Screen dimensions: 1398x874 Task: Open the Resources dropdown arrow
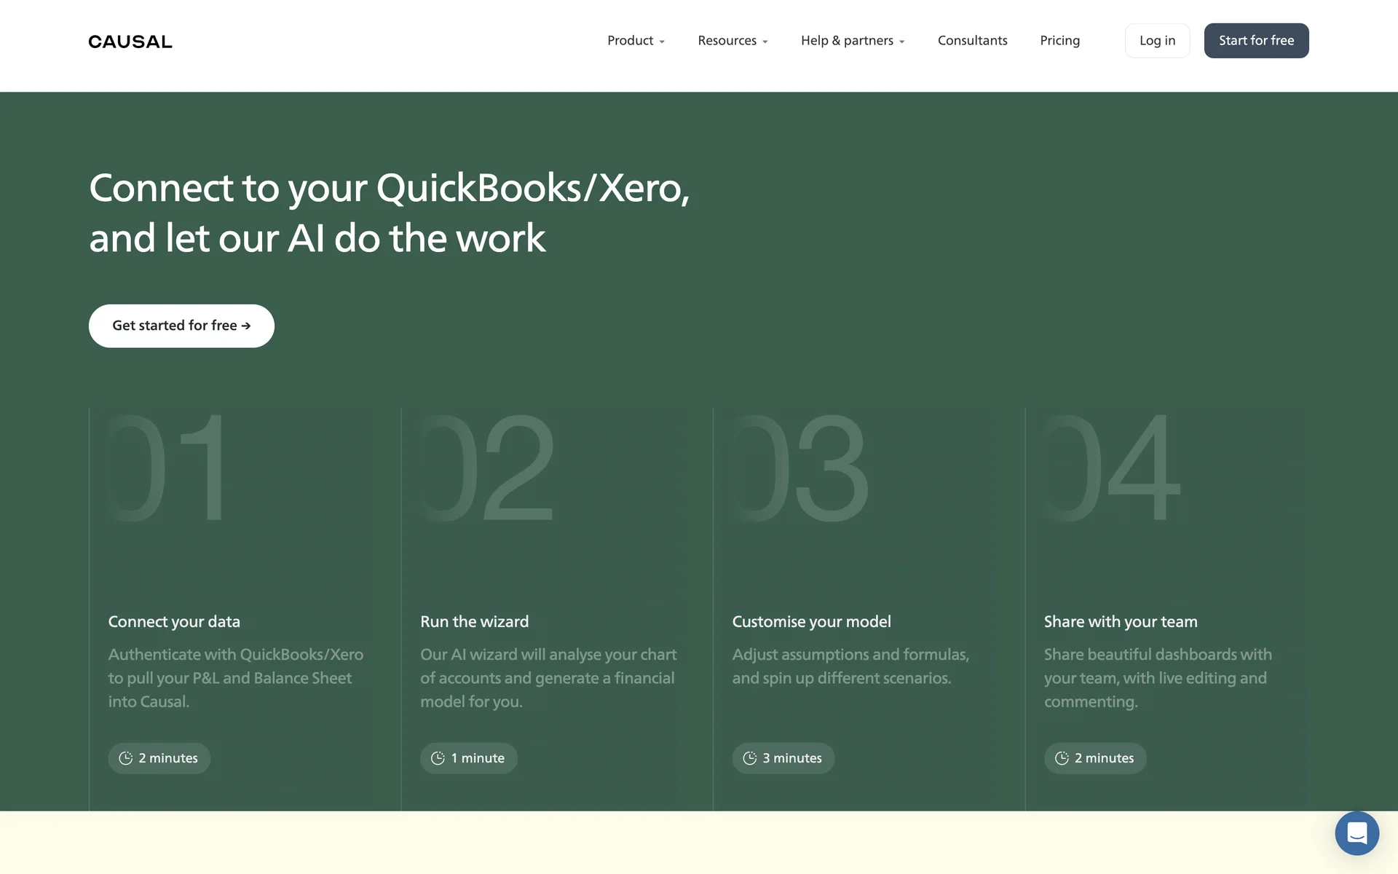pos(765,42)
